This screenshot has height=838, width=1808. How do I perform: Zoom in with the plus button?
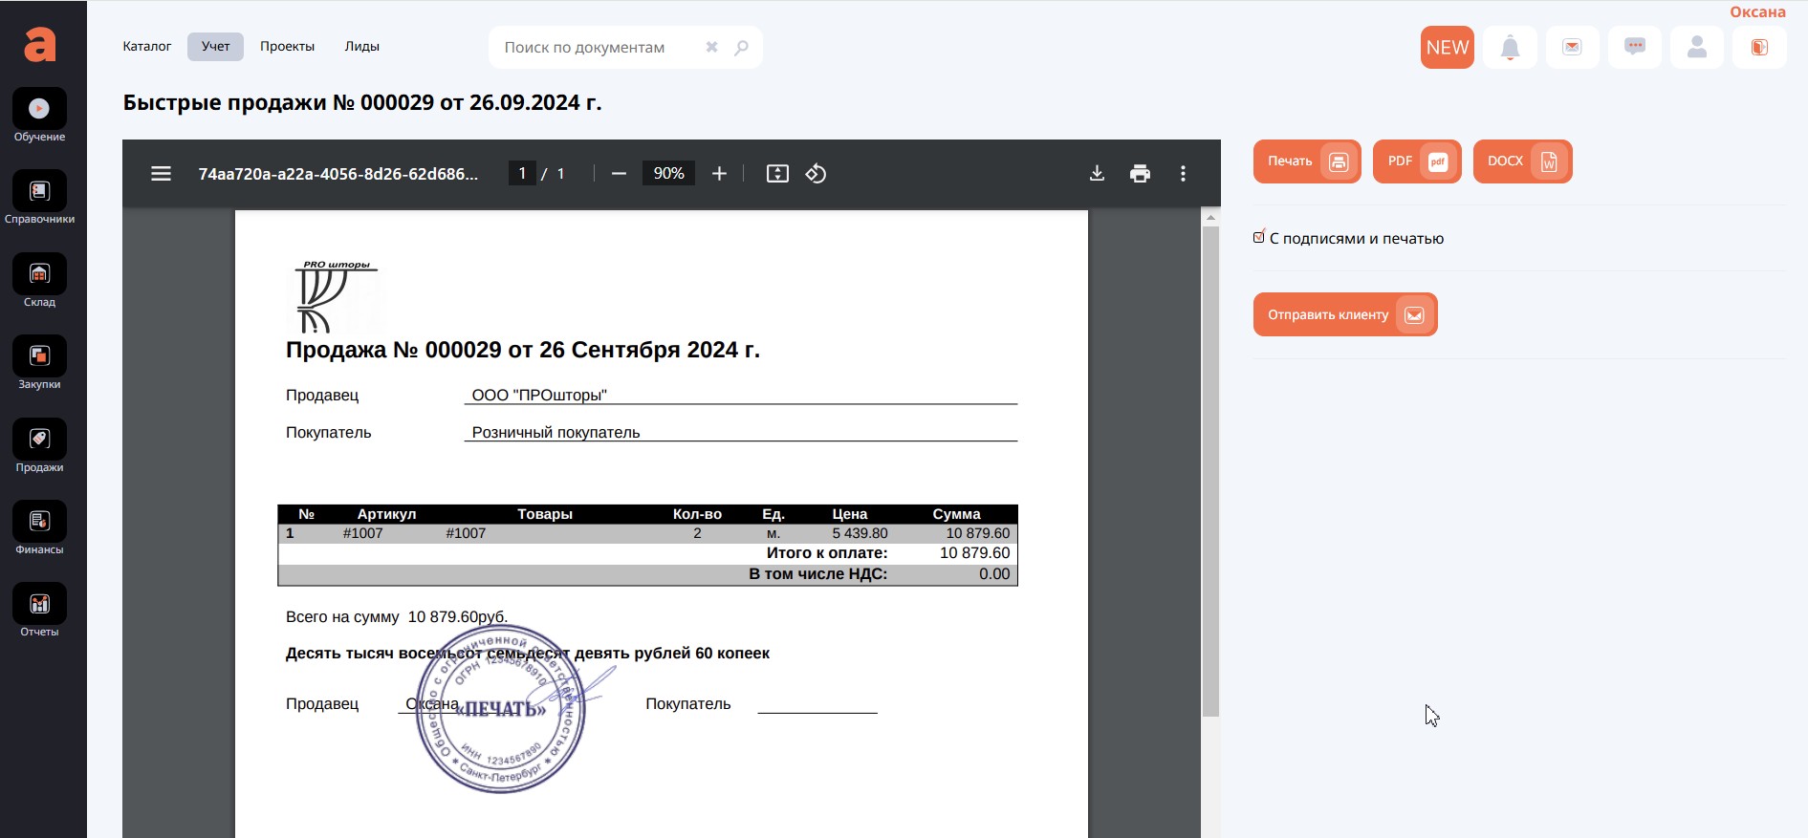(719, 174)
